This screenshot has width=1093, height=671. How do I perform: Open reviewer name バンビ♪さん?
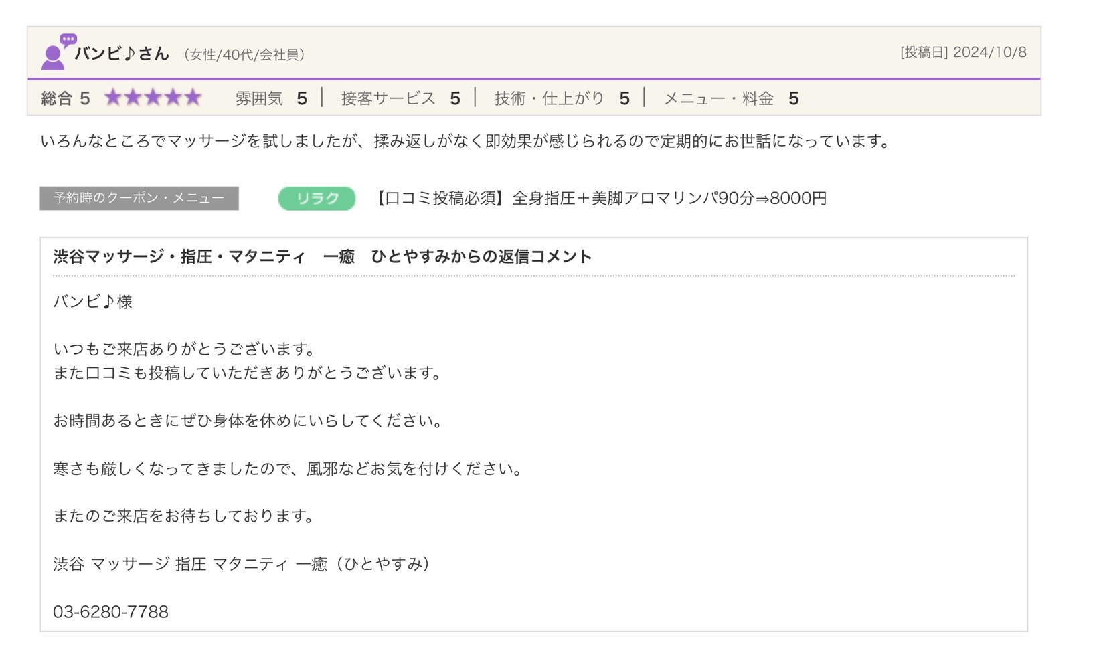(x=122, y=54)
